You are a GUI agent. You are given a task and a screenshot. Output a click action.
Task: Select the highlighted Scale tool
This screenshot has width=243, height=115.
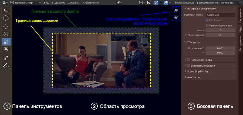[x=6, y=42]
